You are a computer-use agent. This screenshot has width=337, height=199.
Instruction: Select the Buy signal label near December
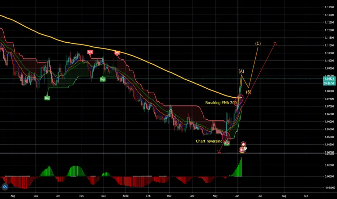coord(103,79)
